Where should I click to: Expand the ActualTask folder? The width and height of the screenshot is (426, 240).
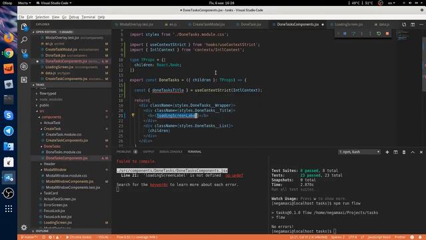pyautogui.click(x=52, y=123)
